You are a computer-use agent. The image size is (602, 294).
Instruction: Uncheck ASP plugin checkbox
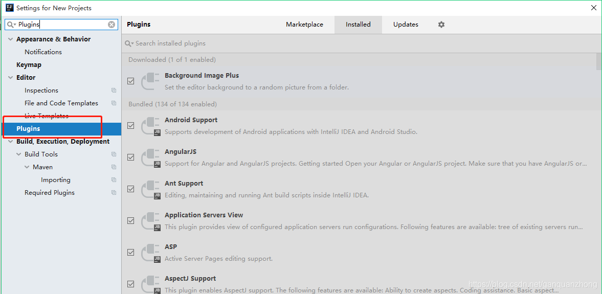131,252
